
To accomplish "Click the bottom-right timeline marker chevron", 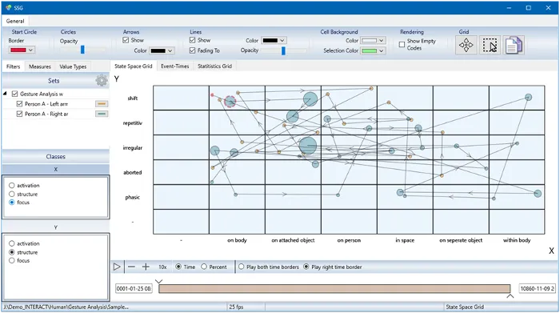I will 510,296.
